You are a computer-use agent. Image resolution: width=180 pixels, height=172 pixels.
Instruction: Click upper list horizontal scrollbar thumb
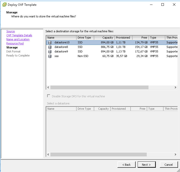coord(99,87)
